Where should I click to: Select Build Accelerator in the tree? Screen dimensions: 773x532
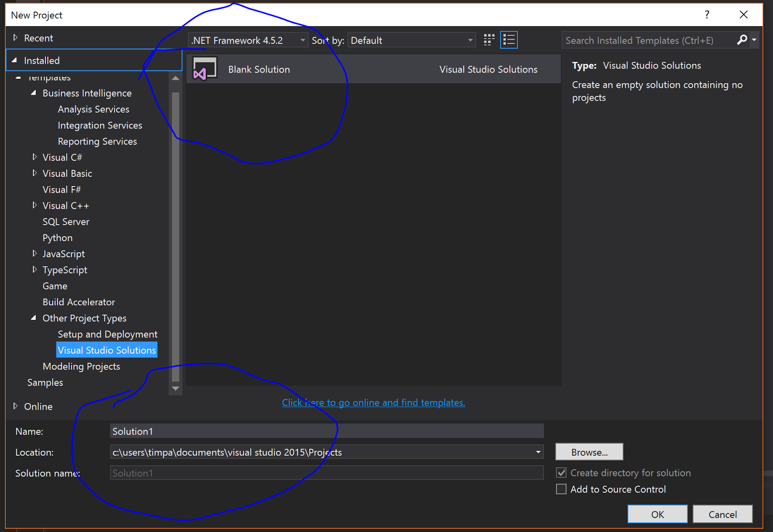[79, 302]
